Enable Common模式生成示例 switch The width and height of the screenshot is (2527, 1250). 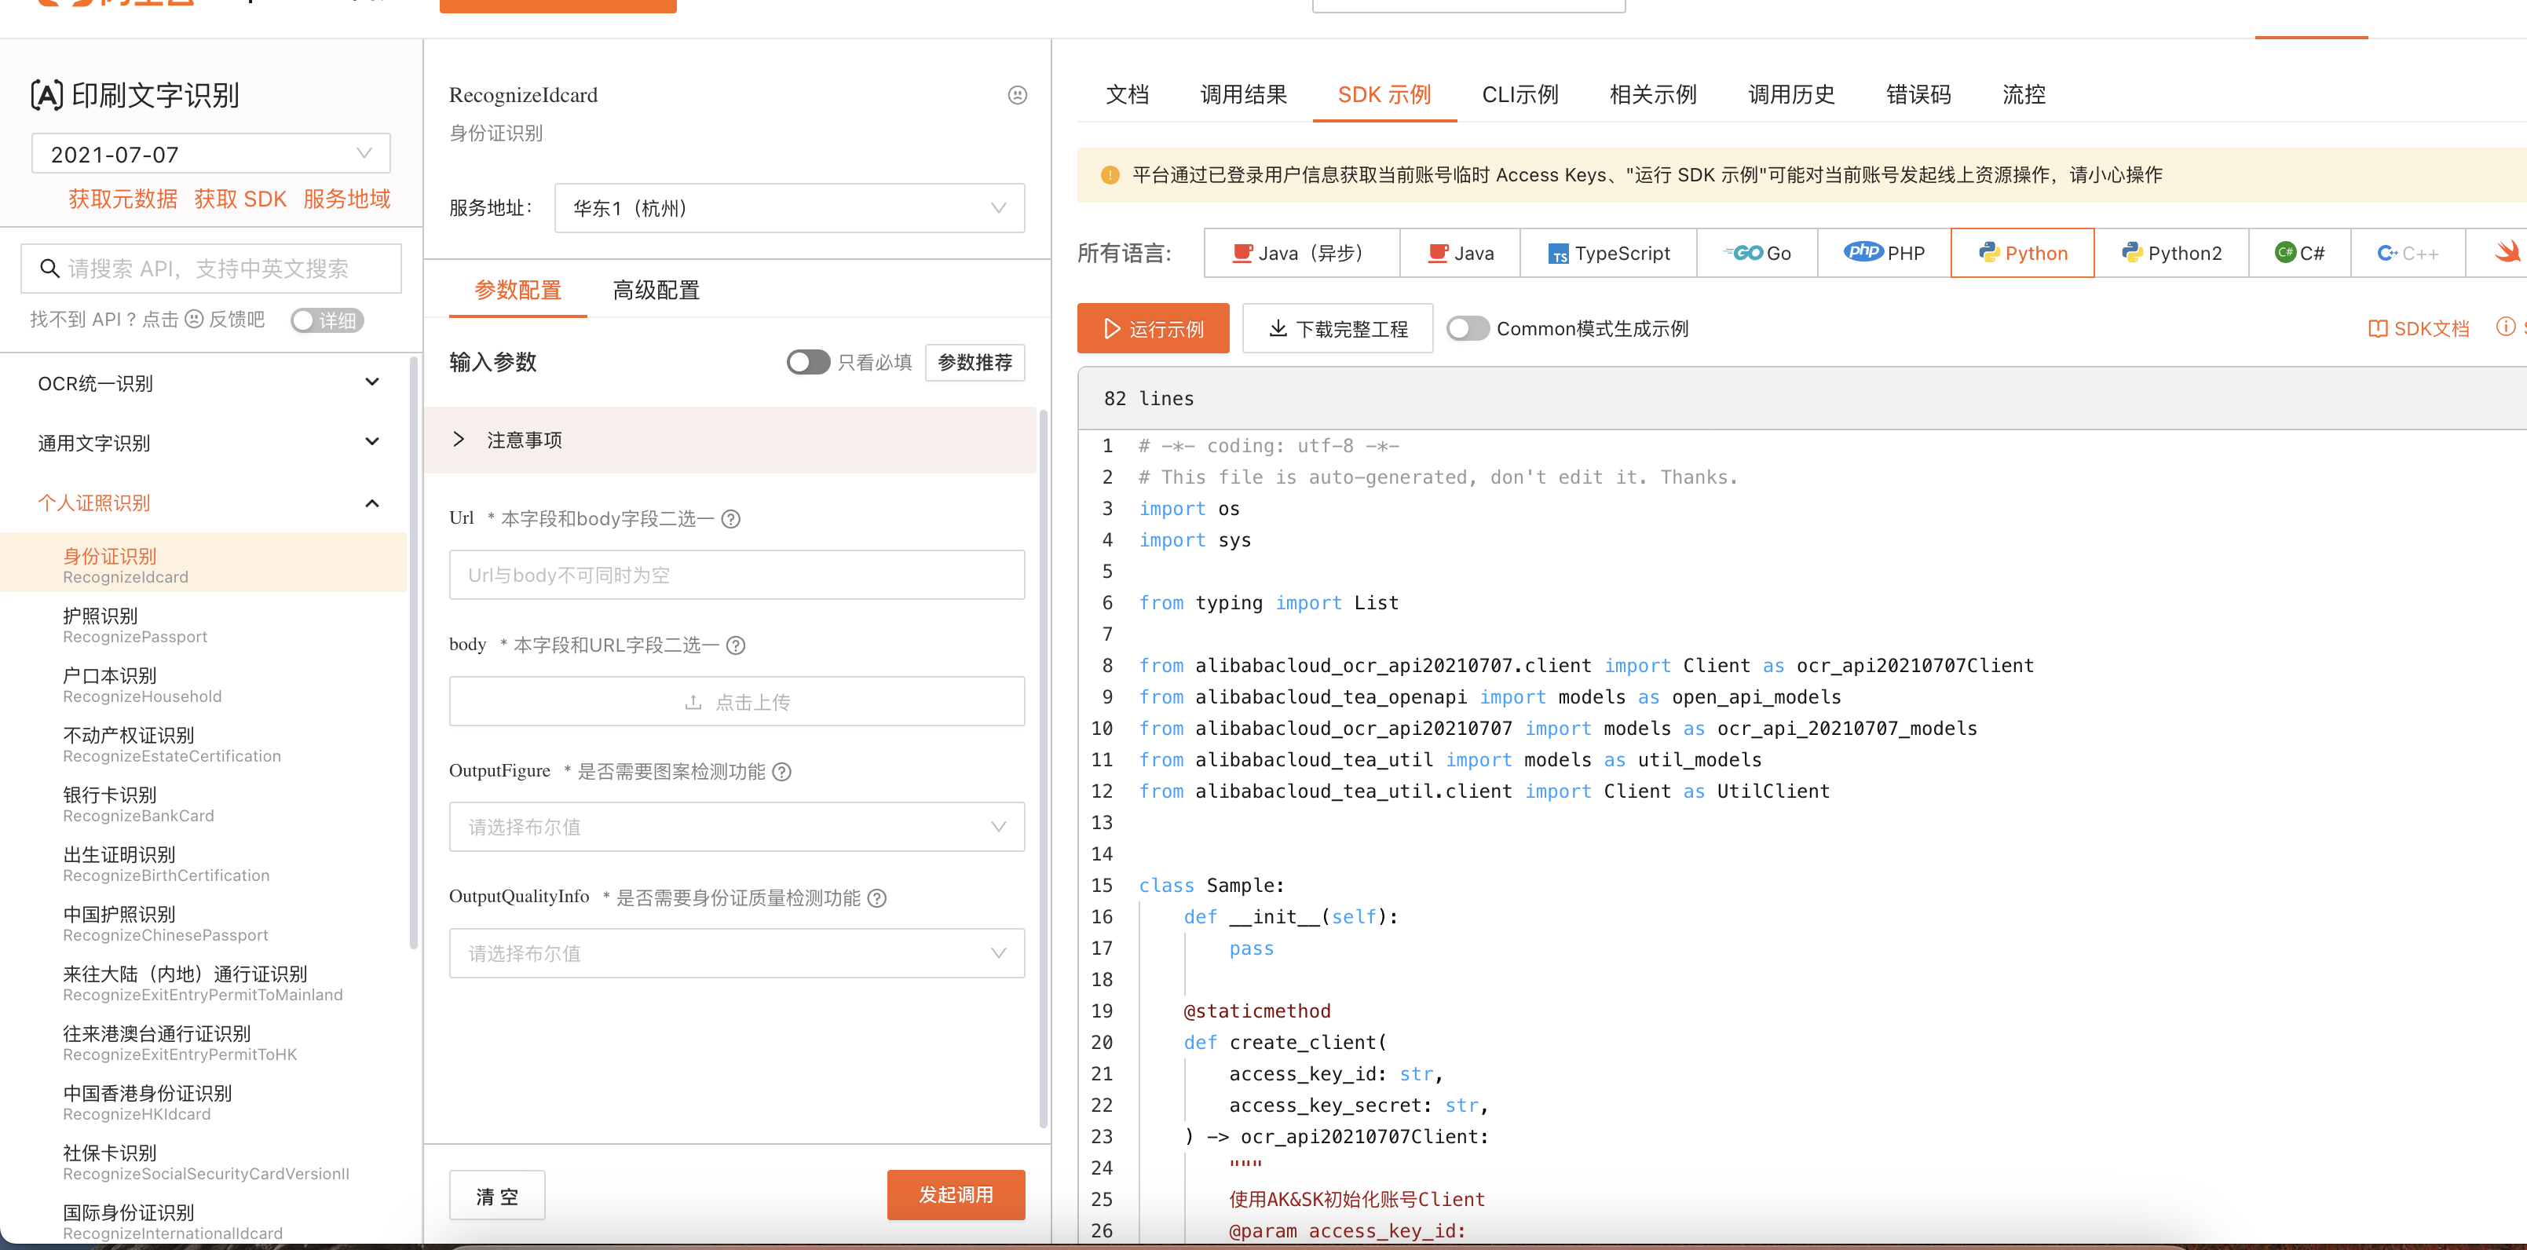(1468, 329)
